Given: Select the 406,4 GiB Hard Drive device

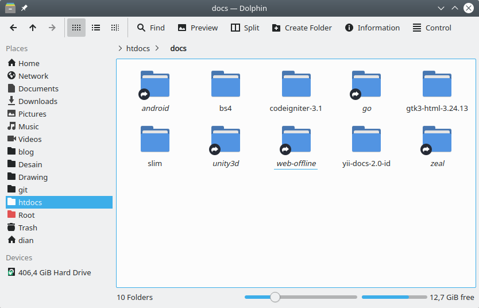Looking at the screenshot, I should (55, 272).
